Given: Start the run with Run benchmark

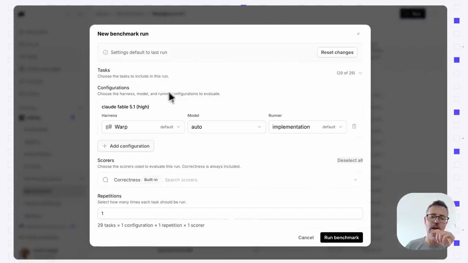Looking at the screenshot, I should (341, 237).
